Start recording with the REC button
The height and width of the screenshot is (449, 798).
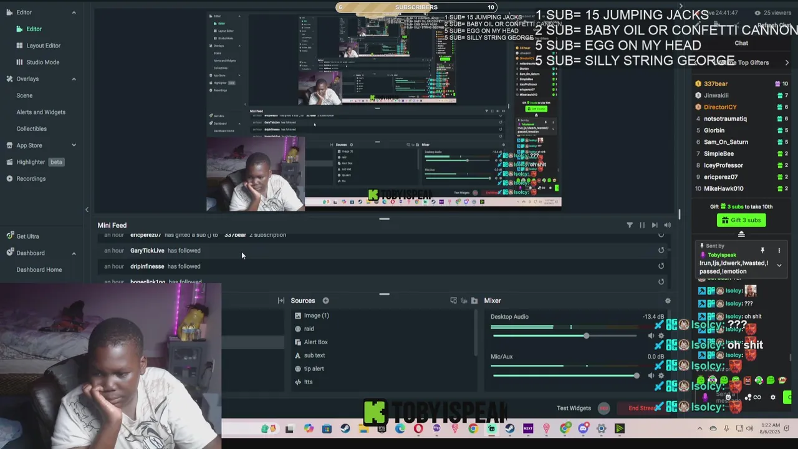pyautogui.click(x=603, y=408)
